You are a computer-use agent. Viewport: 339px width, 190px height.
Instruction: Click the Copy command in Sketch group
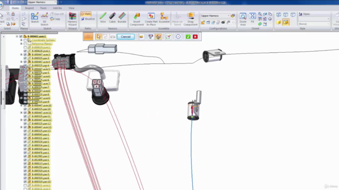tap(55, 19)
